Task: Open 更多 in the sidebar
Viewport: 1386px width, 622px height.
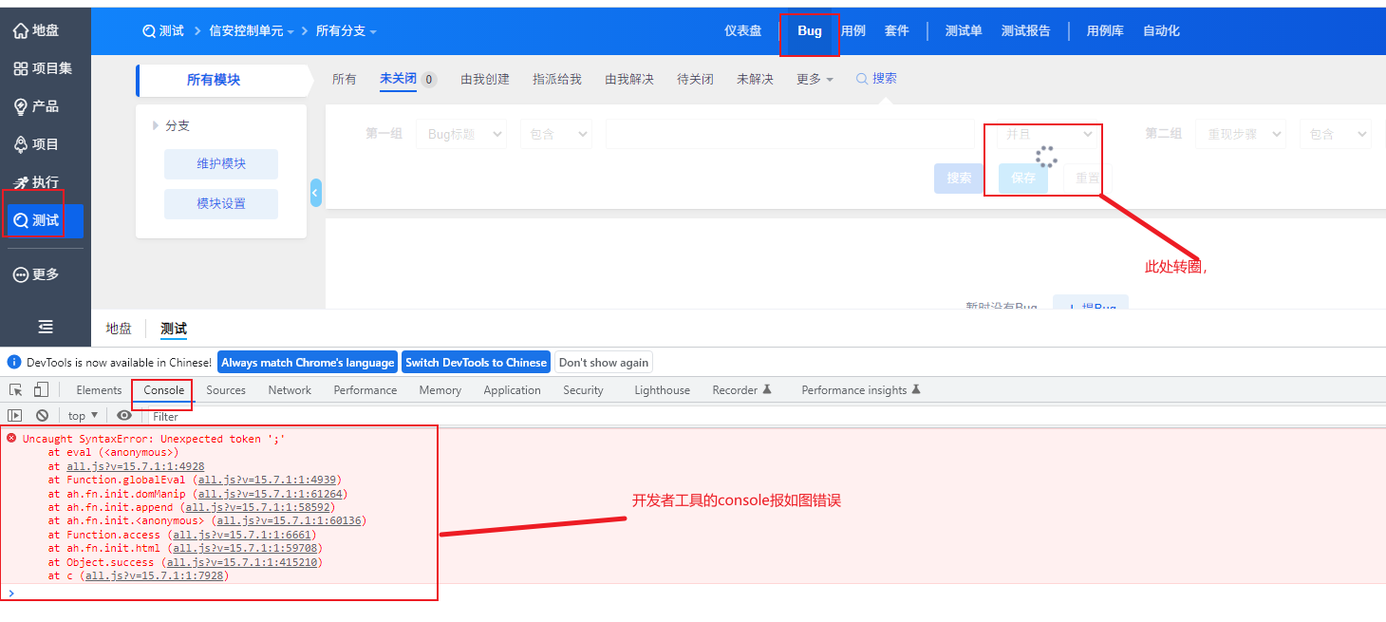Action: pos(38,274)
